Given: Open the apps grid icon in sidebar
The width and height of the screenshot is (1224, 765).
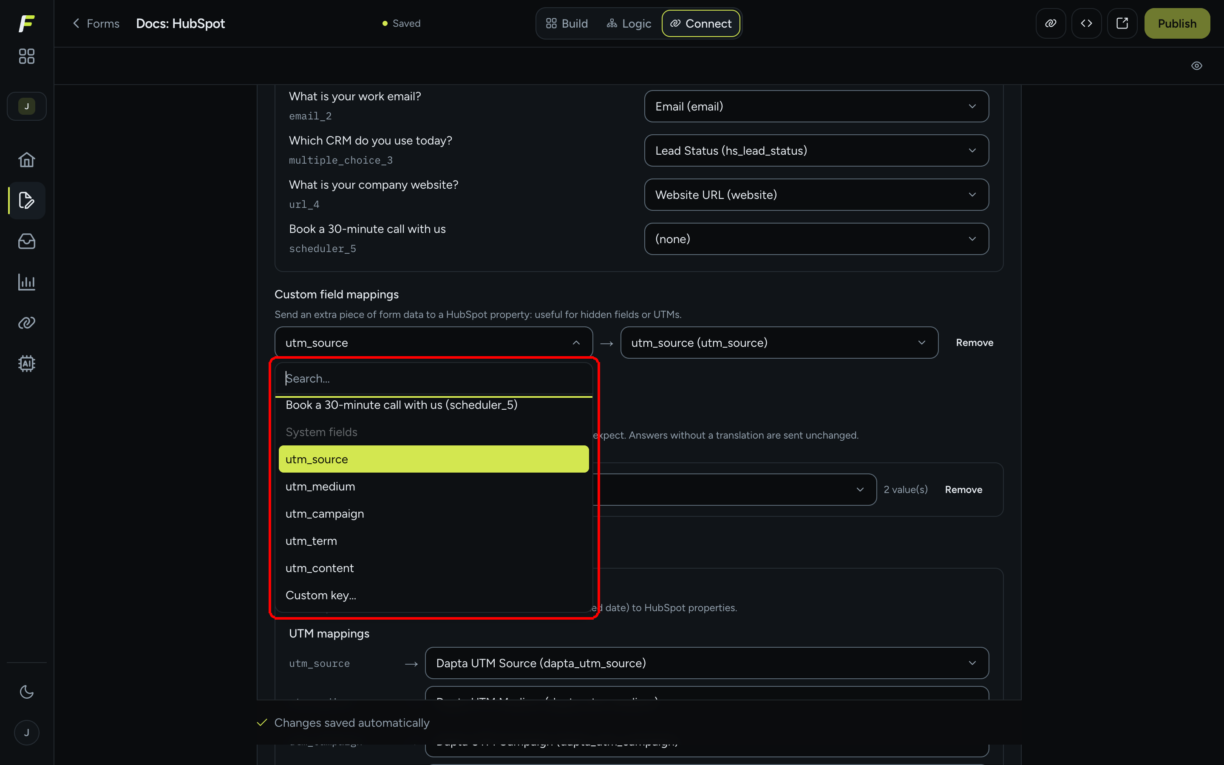Looking at the screenshot, I should pos(26,56).
